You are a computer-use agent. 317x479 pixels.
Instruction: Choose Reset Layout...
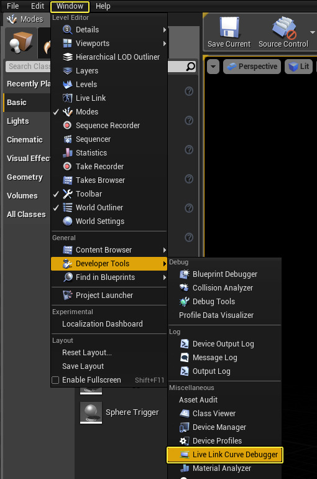86,353
